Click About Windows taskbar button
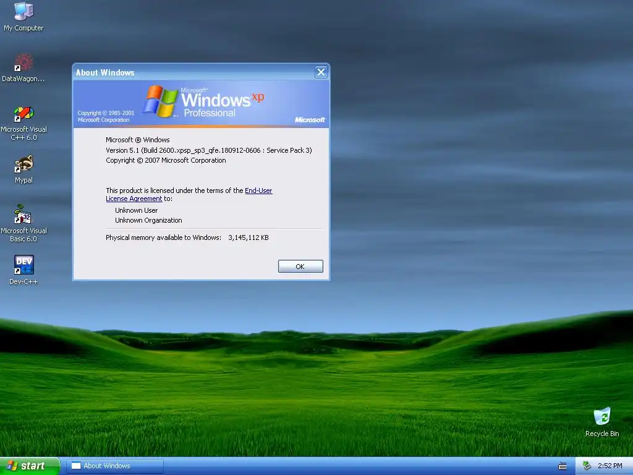This screenshot has width=633, height=475. click(x=114, y=466)
